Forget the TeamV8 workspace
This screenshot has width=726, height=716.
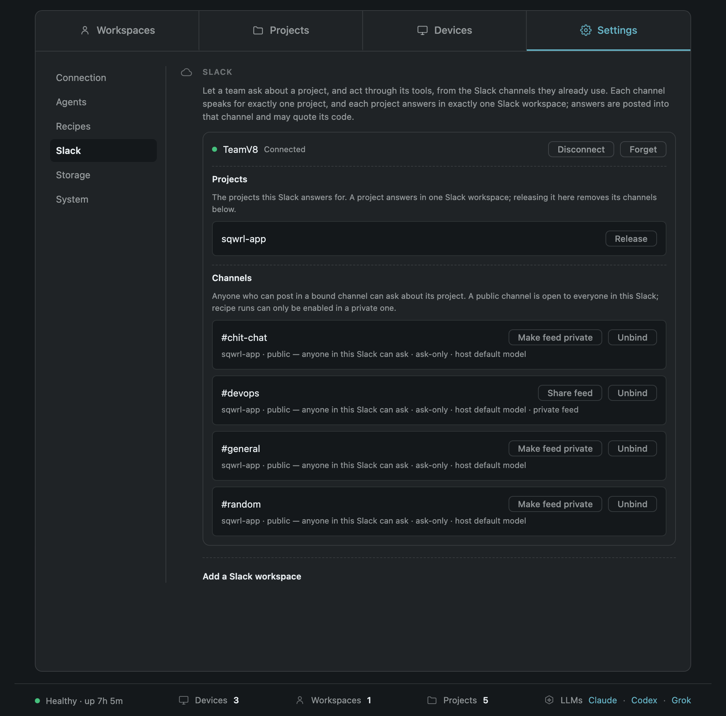tap(643, 149)
